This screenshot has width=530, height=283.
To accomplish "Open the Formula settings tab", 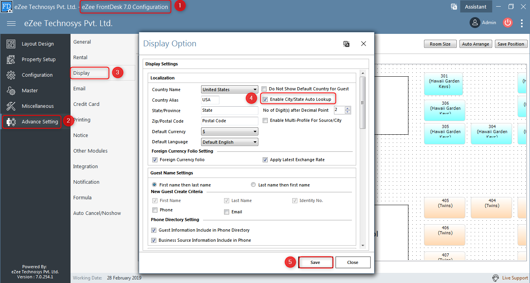I will coord(82,197).
